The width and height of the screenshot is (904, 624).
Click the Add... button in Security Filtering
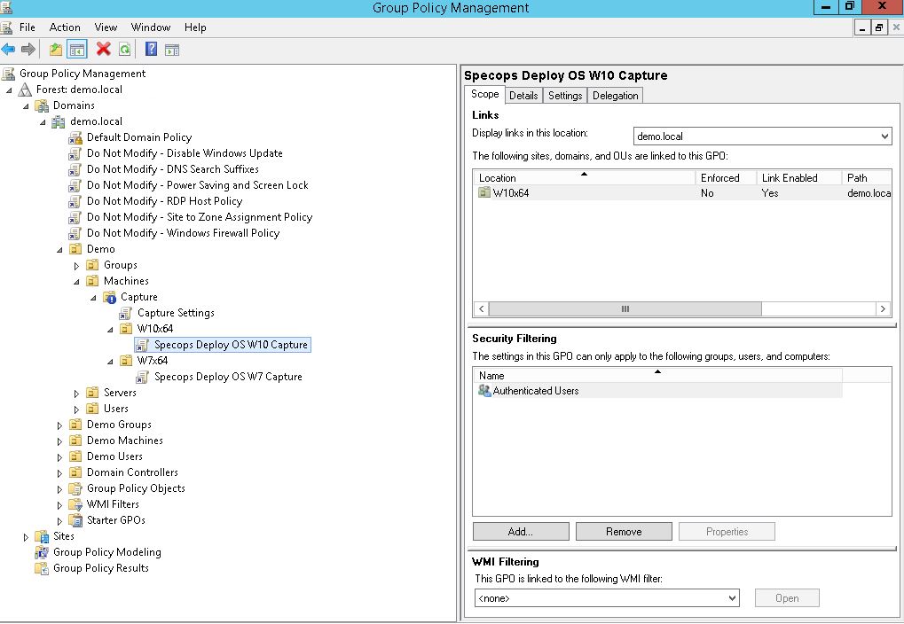point(521,531)
